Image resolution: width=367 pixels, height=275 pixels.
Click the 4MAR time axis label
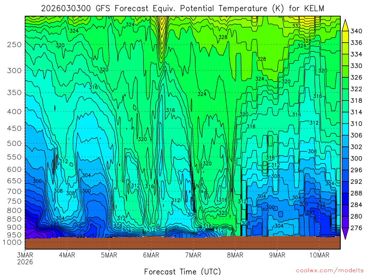tap(67, 255)
